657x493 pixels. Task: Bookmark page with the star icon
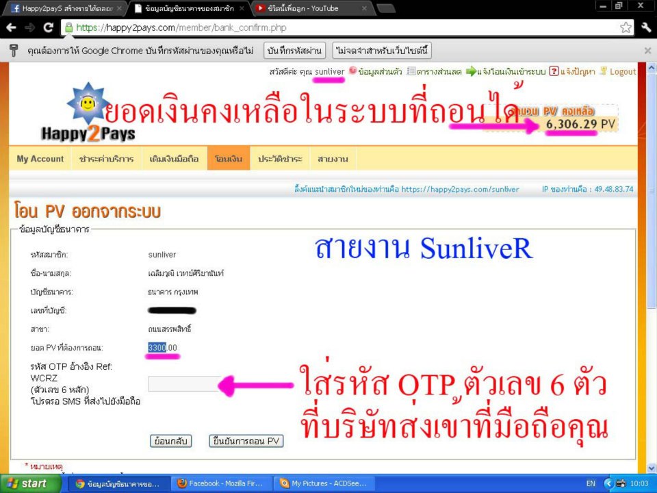pyautogui.click(x=626, y=27)
